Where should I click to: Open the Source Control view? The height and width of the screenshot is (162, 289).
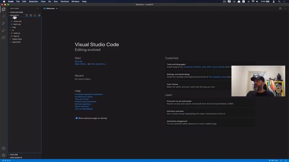point(4,23)
